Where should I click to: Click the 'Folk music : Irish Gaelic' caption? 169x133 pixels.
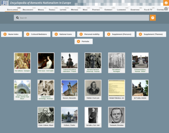click(46, 71)
